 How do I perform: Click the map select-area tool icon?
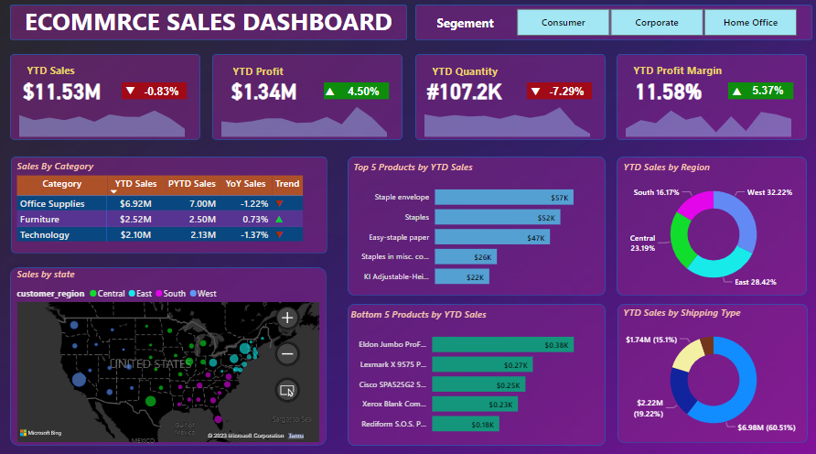[x=287, y=390]
